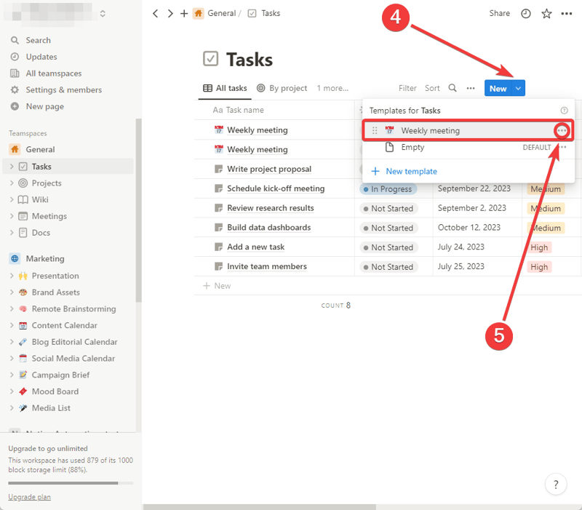The image size is (582, 510).
Task: Star the Tasks page as favorite
Action: pyautogui.click(x=546, y=13)
